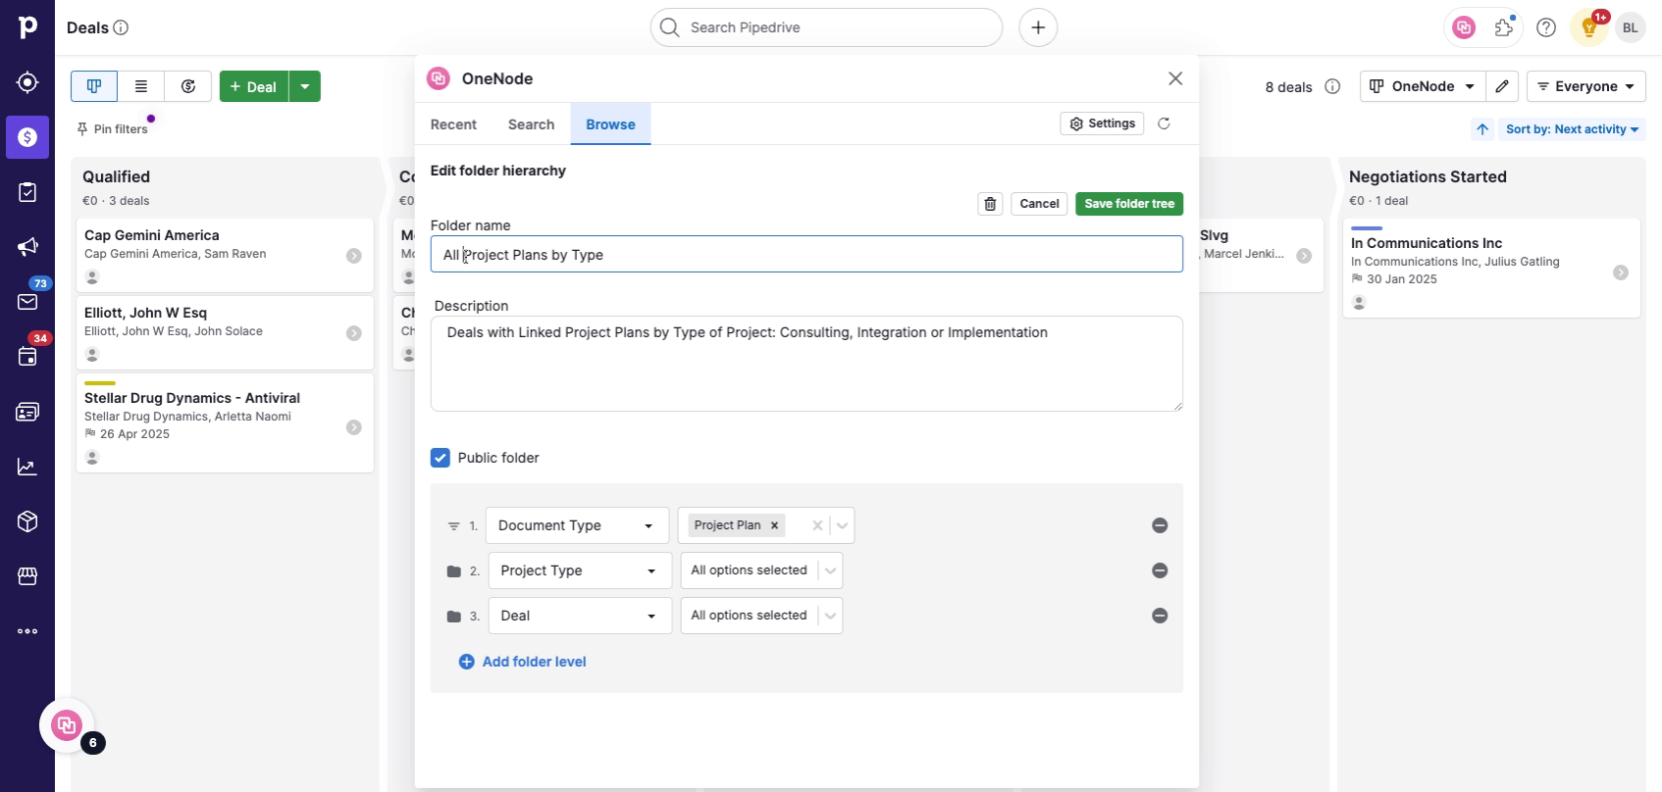Uncheck the Public folder checkbox

point(441,458)
